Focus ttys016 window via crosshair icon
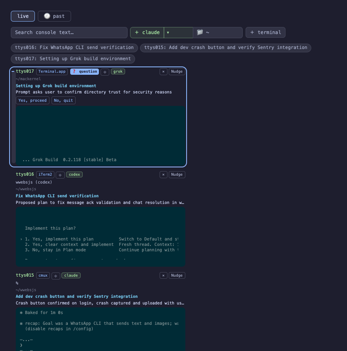This screenshot has height=351, width=347. pyautogui.click(x=60, y=175)
